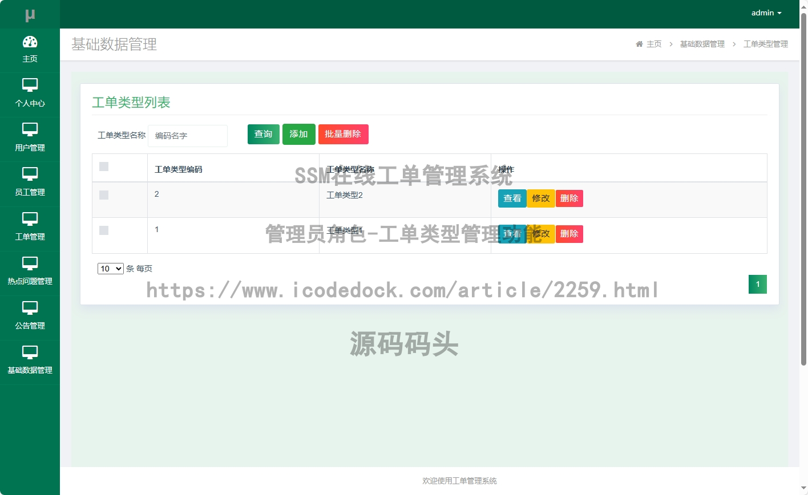Screen dimensions: 808x495
Task: Open 工单管理 monitor icon
Action: point(30,218)
